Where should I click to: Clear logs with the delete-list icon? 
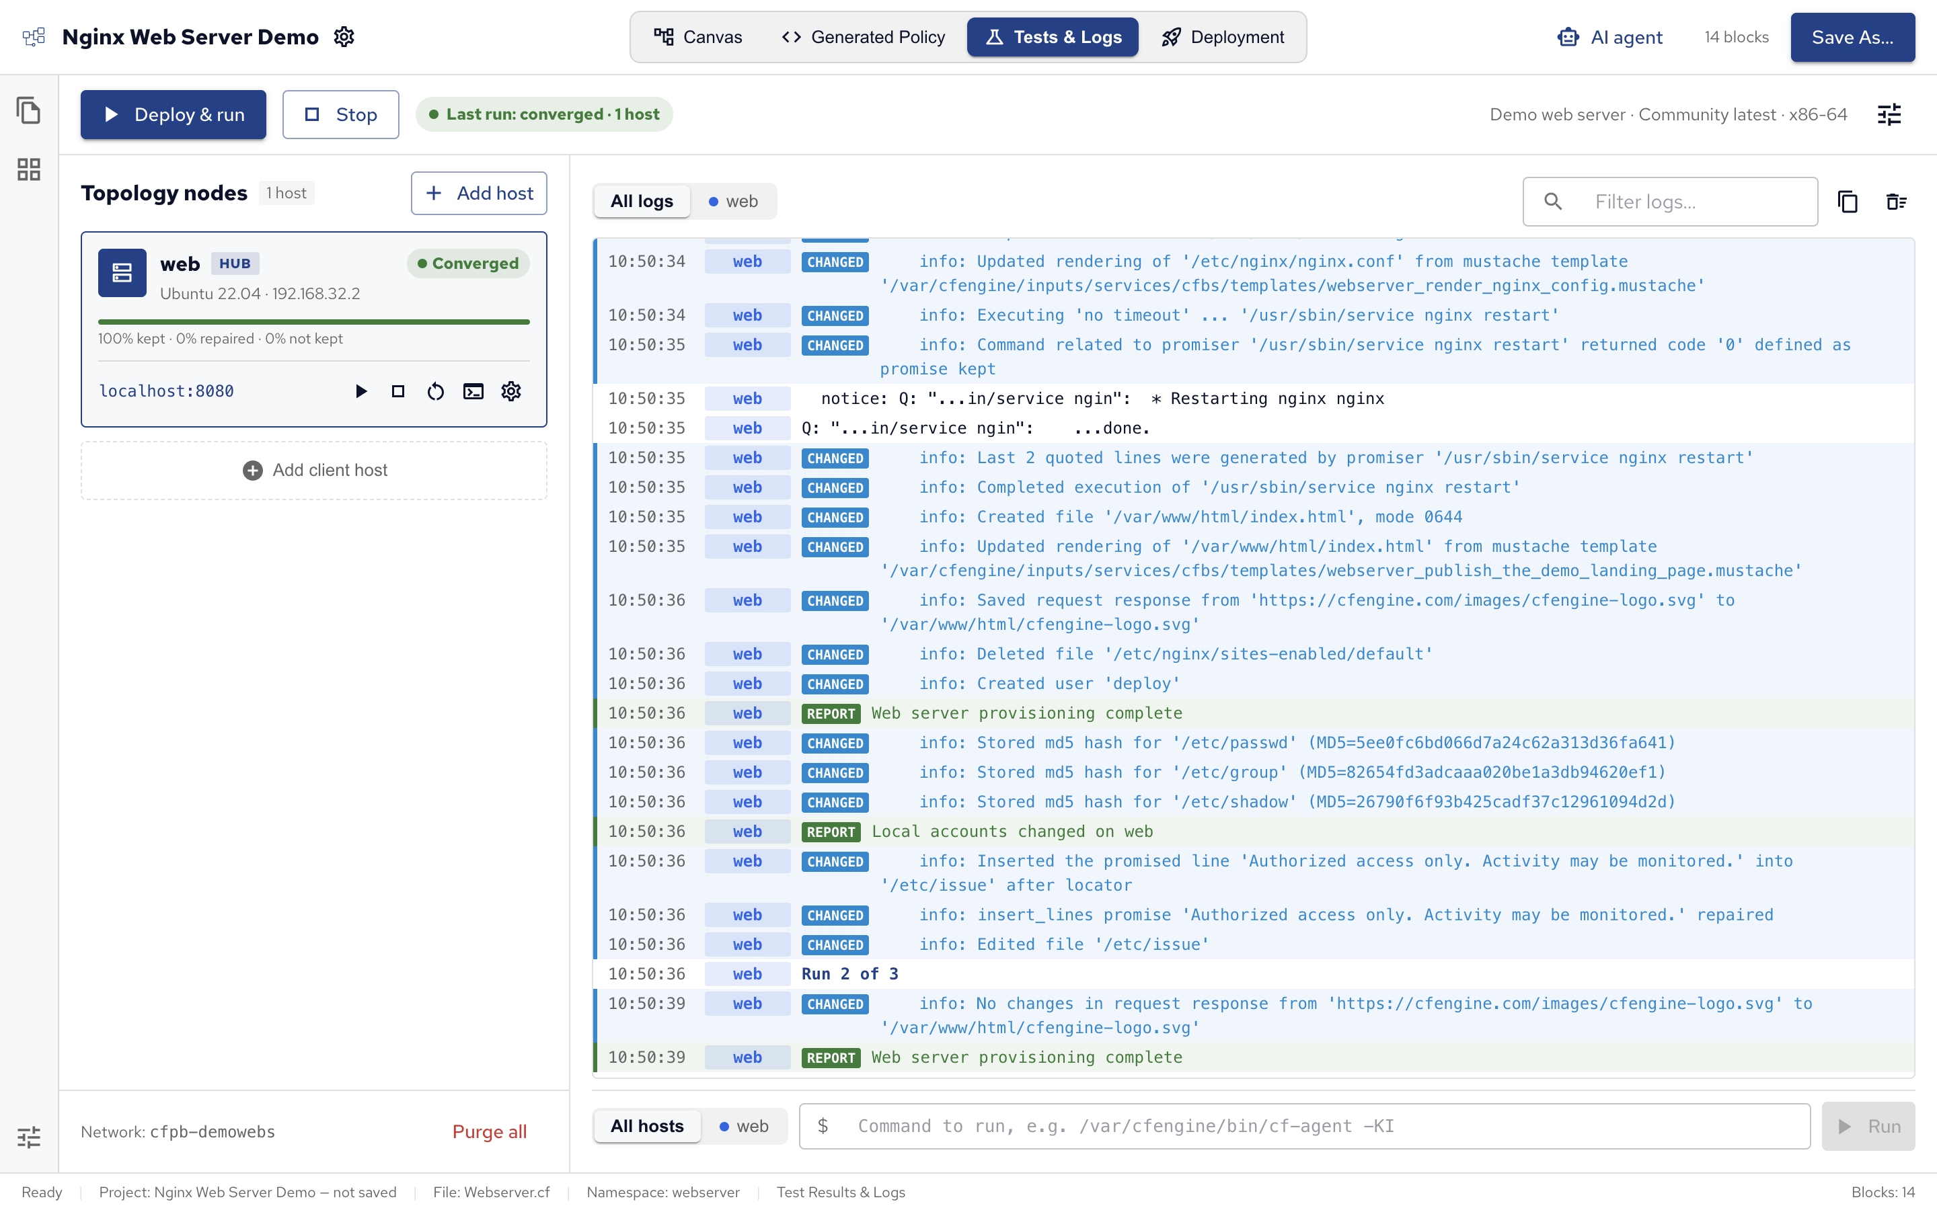(1896, 202)
